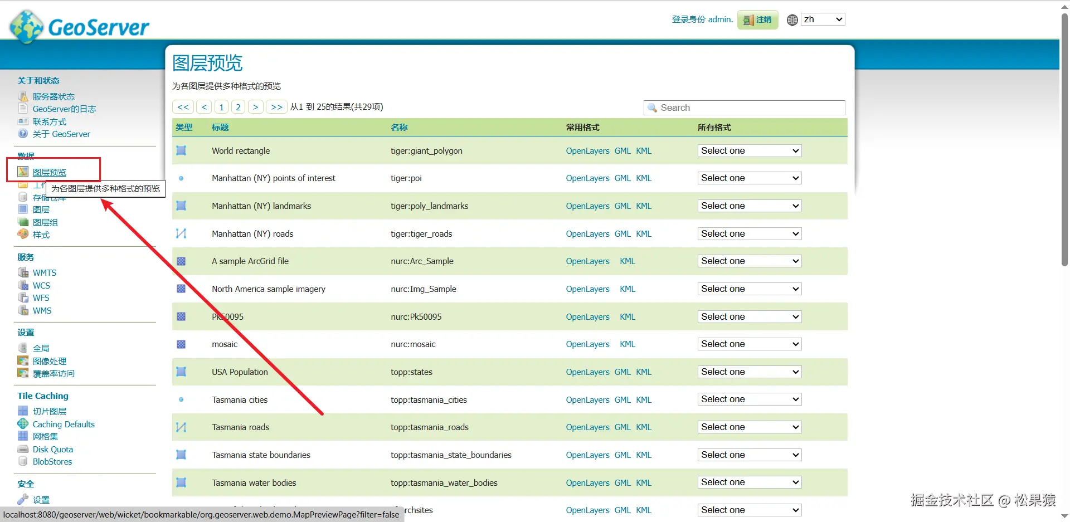Click the point type icon for tiger:poi

click(181, 178)
